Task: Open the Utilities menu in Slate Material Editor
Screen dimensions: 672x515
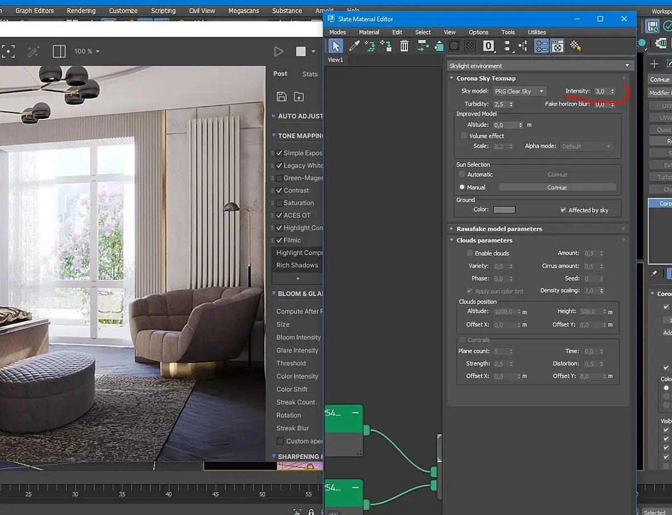Action: (536, 32)
